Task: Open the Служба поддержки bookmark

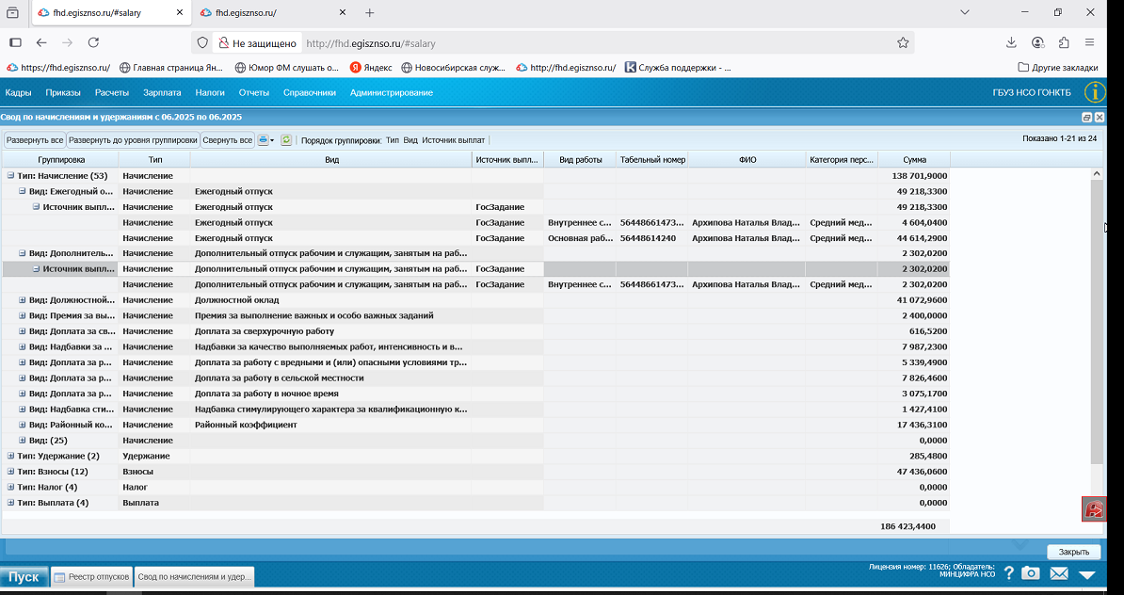Action: (678, 68)
